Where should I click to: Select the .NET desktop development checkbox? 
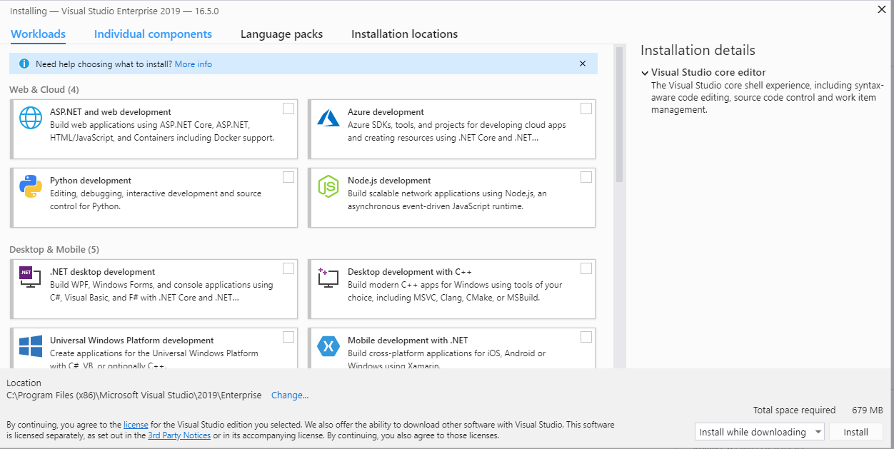(x=288, y=268)
